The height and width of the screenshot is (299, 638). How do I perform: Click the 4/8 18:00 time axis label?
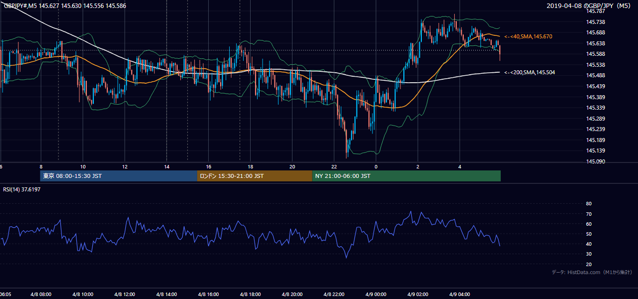coord(251,295)
